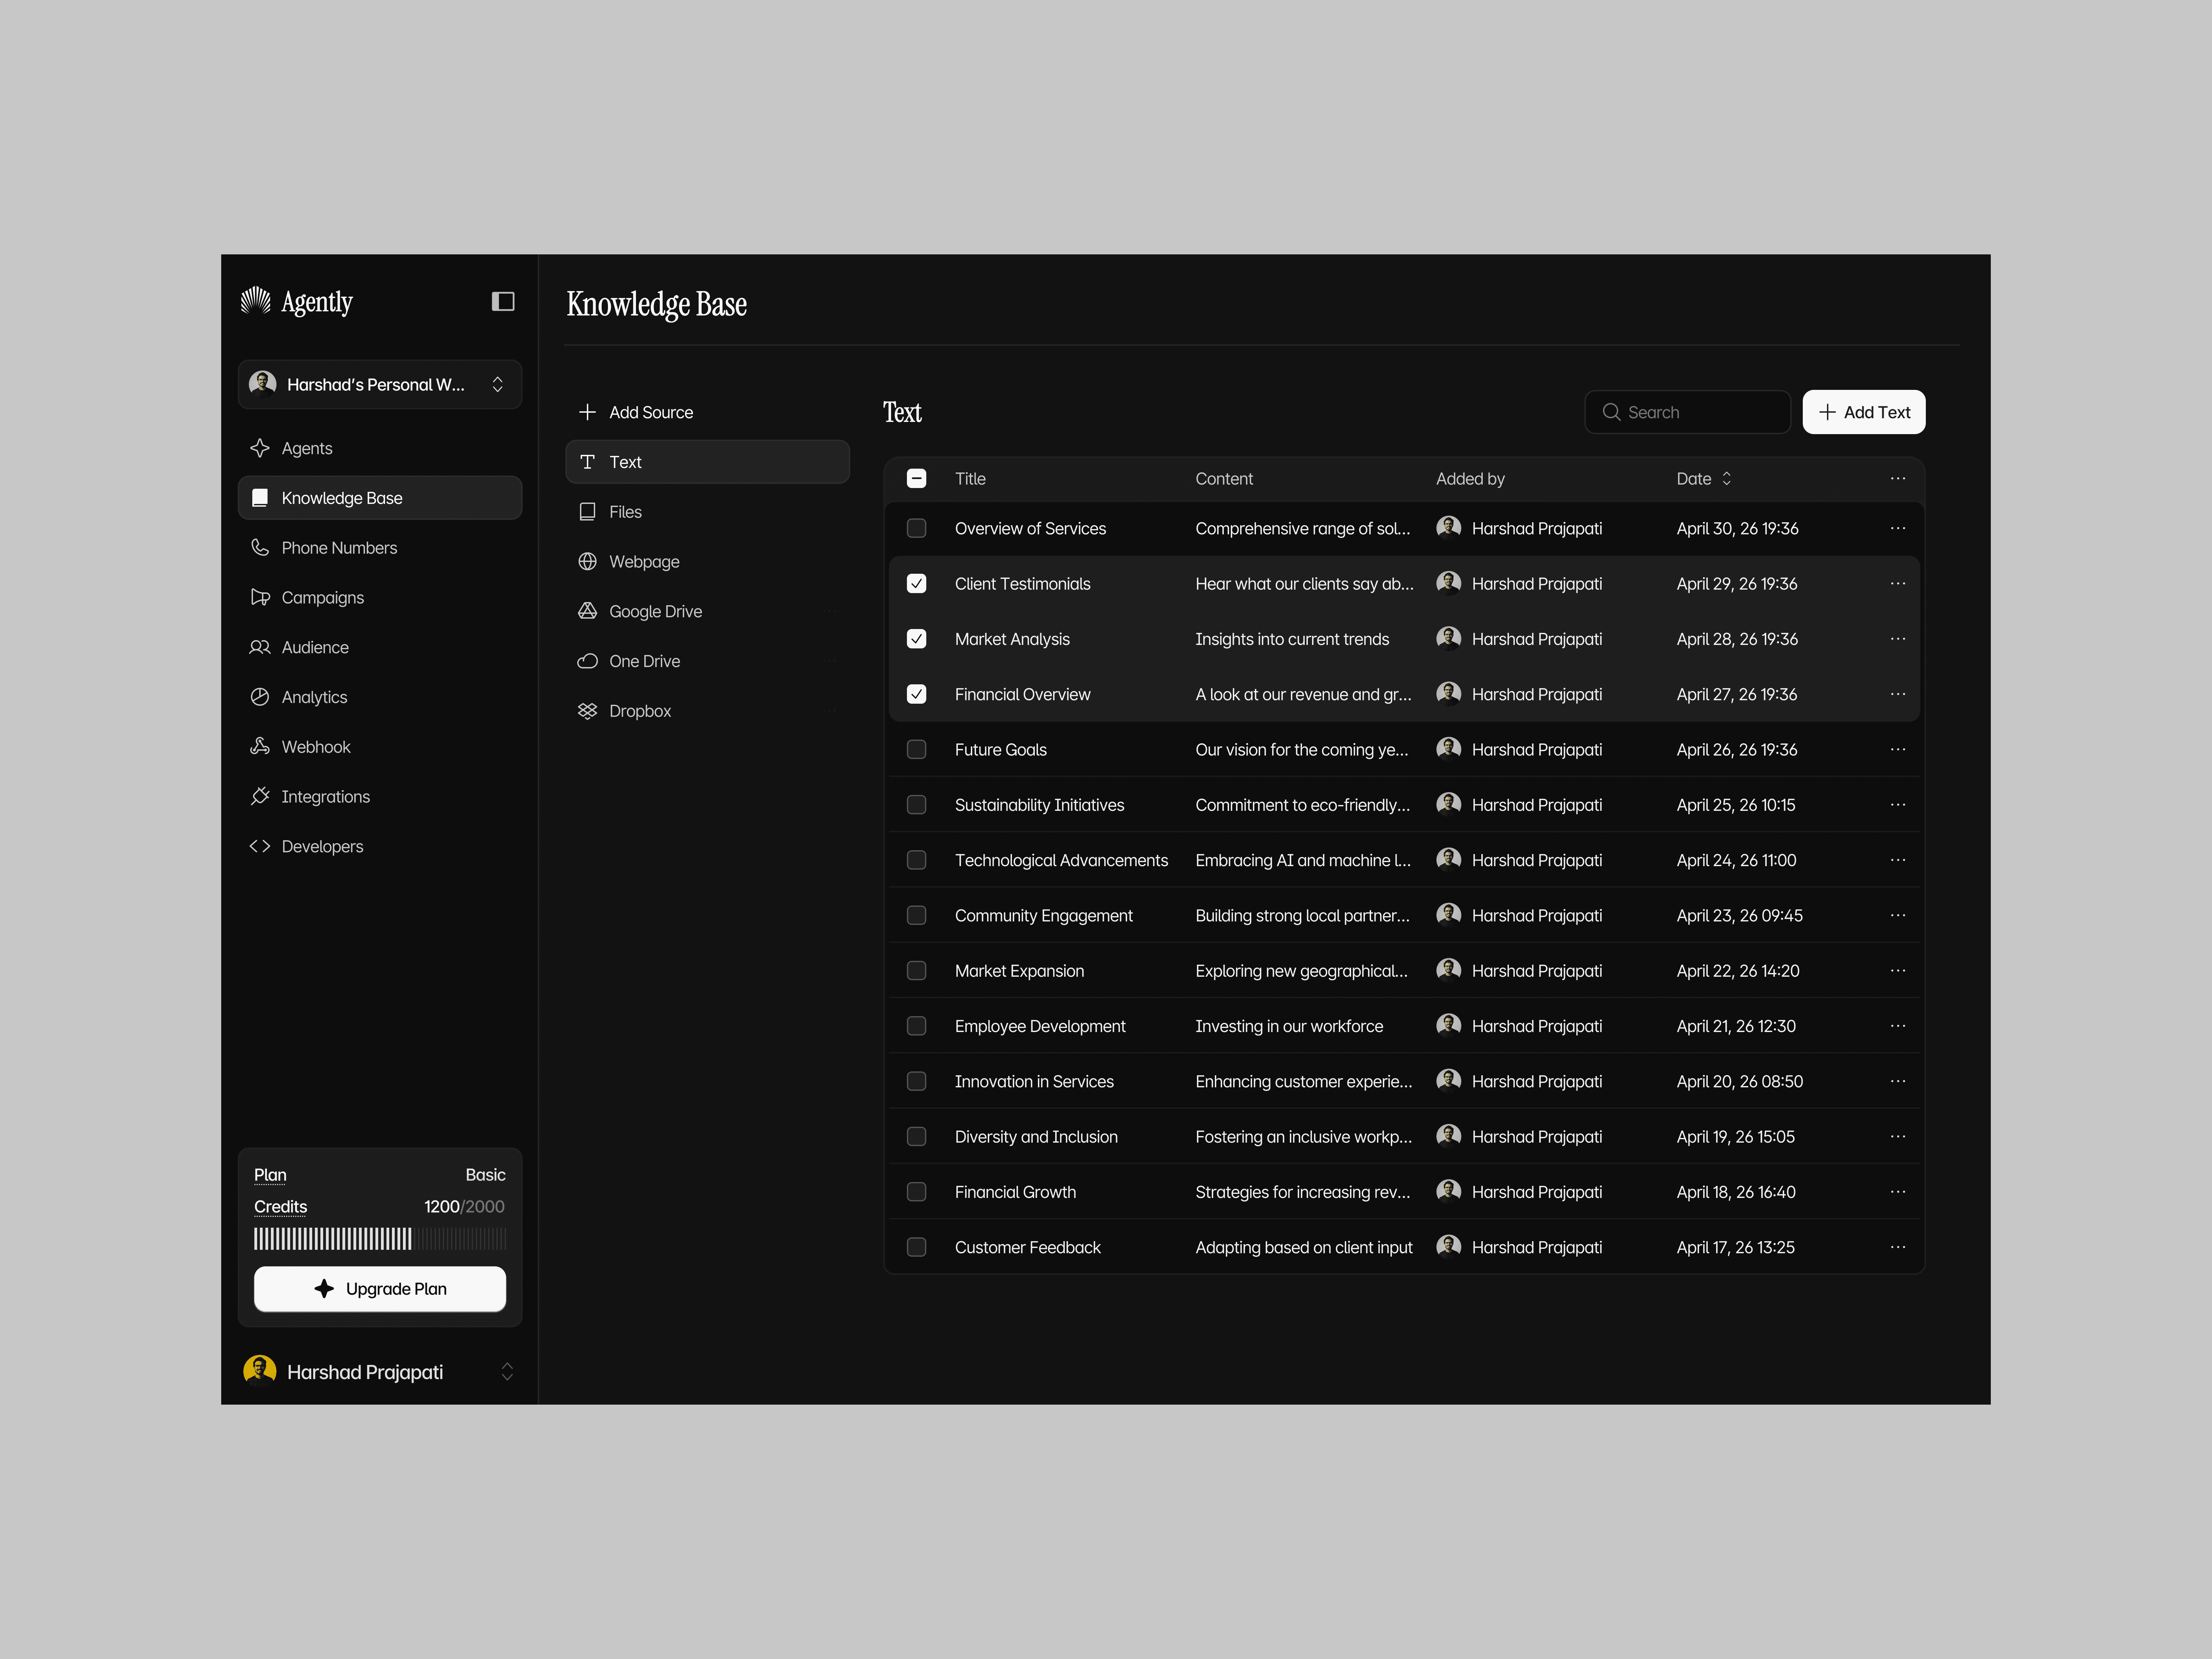Screen dimensions: 2212x1659
Task: Click the Upgrade Plan button
Action: 380,1289
